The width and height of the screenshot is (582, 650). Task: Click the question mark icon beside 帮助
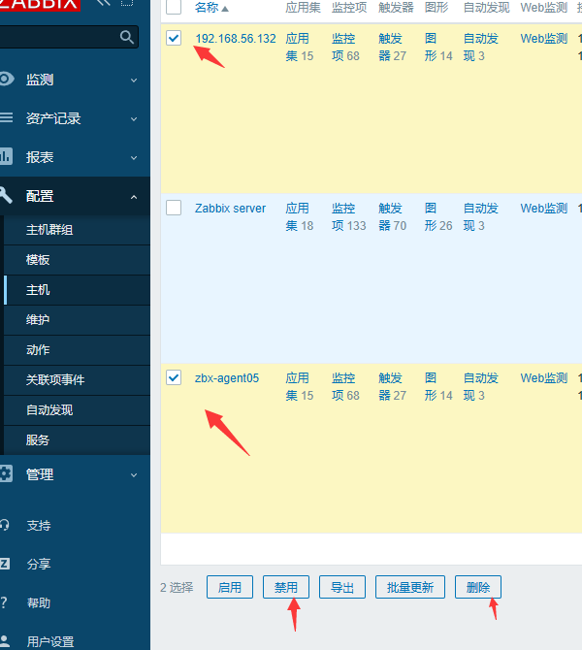point(4,602)
